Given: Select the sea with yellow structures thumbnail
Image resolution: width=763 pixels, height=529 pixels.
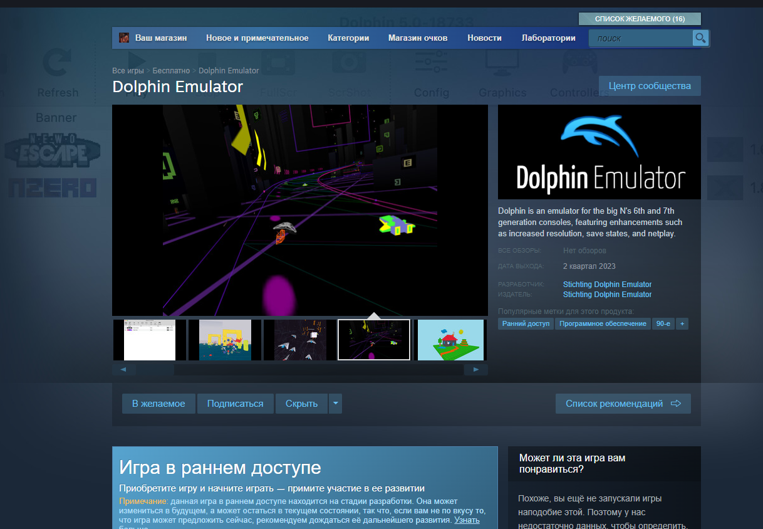Looking at the screenshot, I should tap(225, 340).
